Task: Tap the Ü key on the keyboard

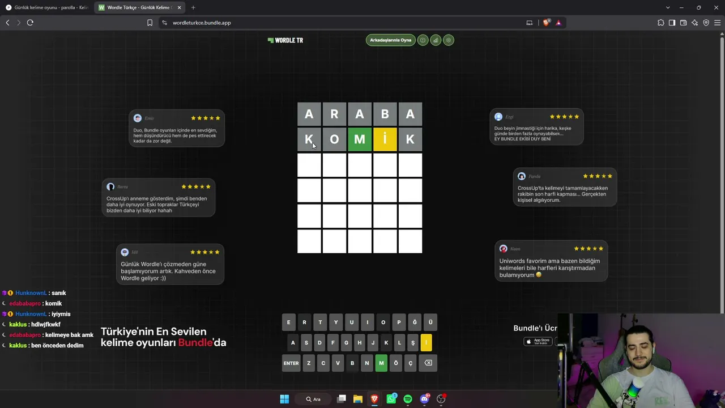Action: tap(430, 322)
